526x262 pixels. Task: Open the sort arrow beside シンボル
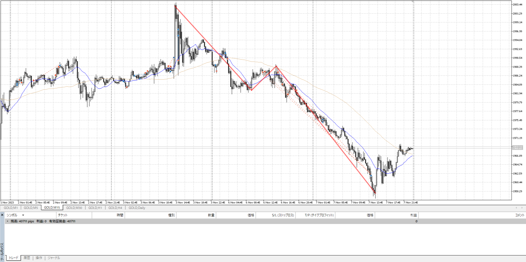(x=23, y=215)
